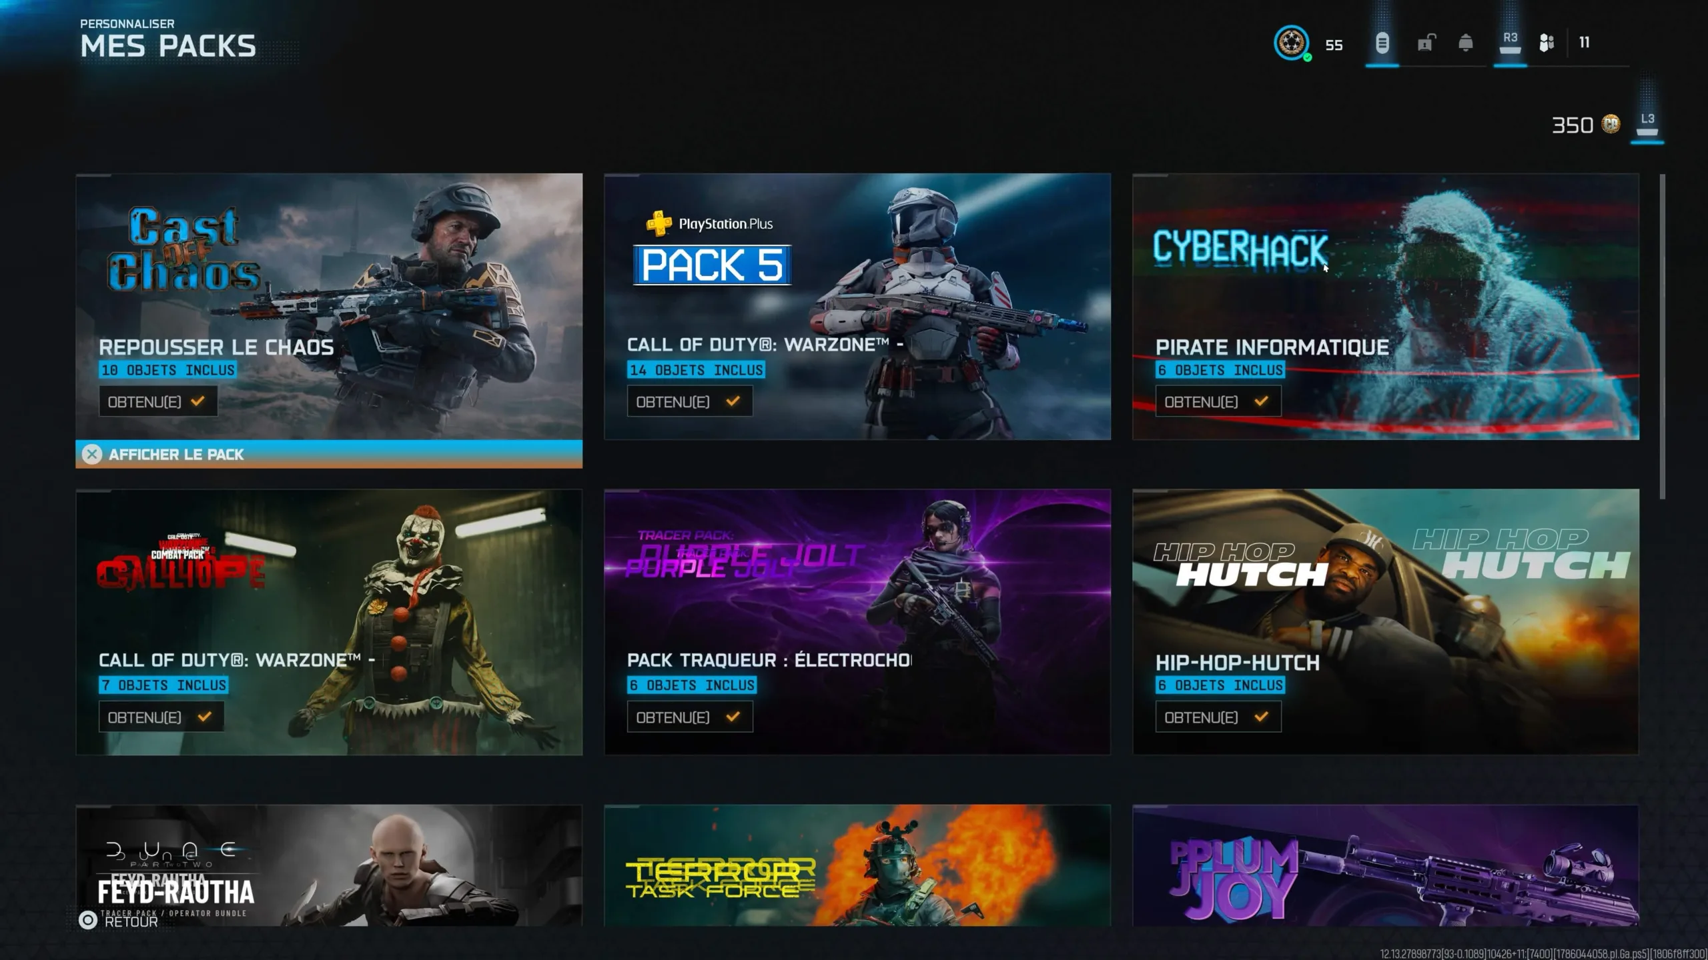
Task: Click the Plum Joy logo
Action: 1234,879
